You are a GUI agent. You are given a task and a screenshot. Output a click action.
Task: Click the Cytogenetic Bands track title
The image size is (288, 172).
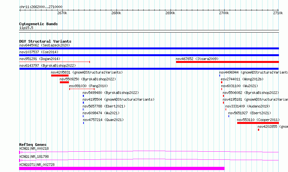[x=39, y=24]
